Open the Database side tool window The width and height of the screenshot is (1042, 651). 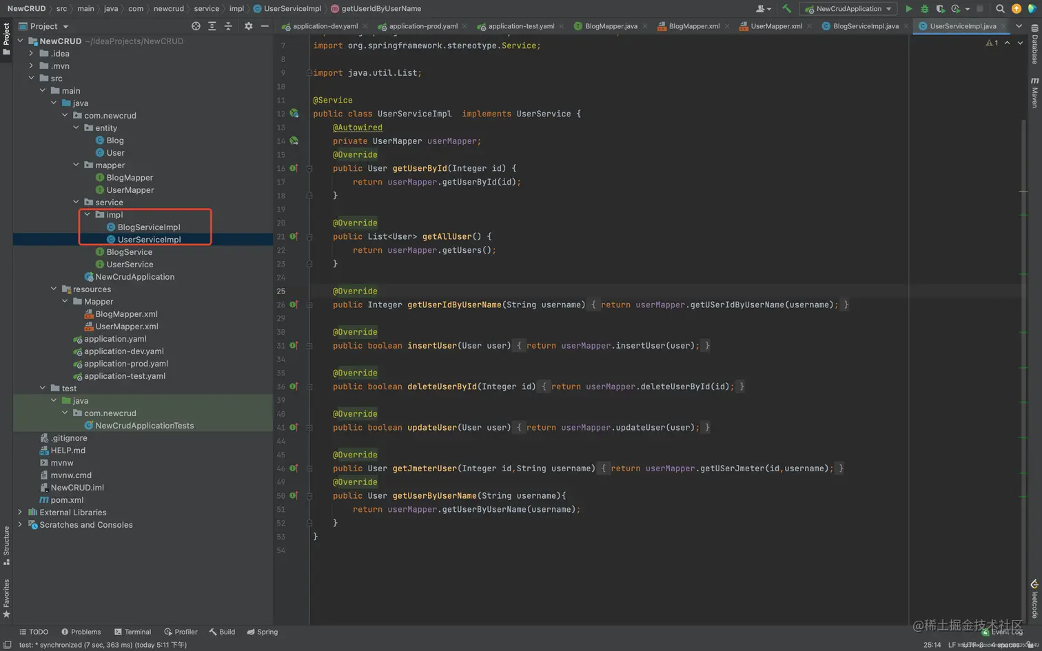pos(1034,44)
